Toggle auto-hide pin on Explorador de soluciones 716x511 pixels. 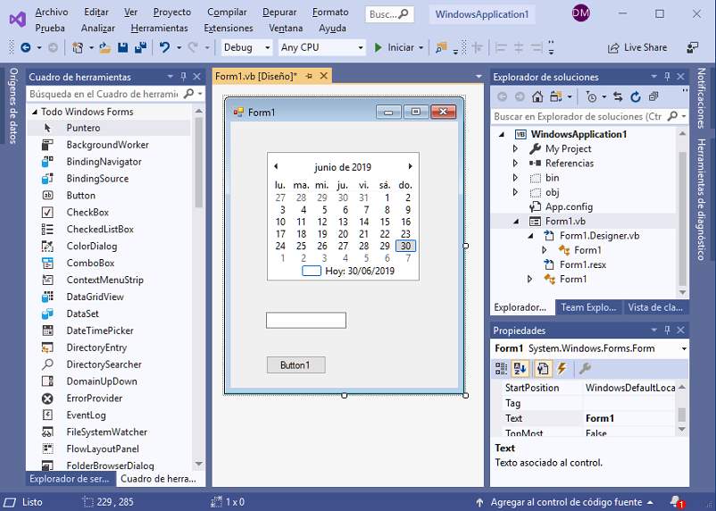point(667,77)
